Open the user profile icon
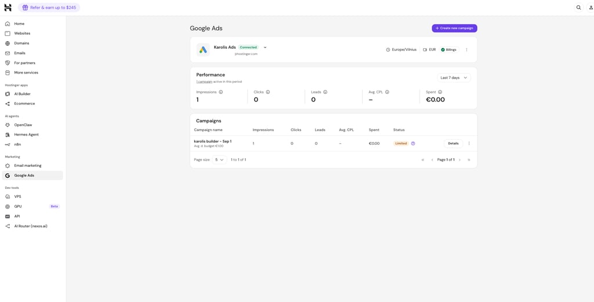The image size is (594, 302). coord(591,8)
